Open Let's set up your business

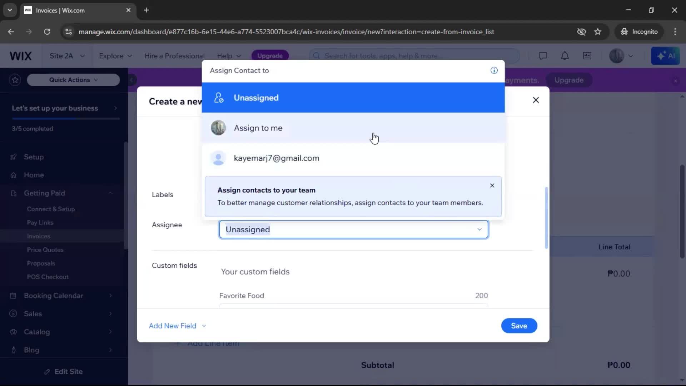coord(64,108)
